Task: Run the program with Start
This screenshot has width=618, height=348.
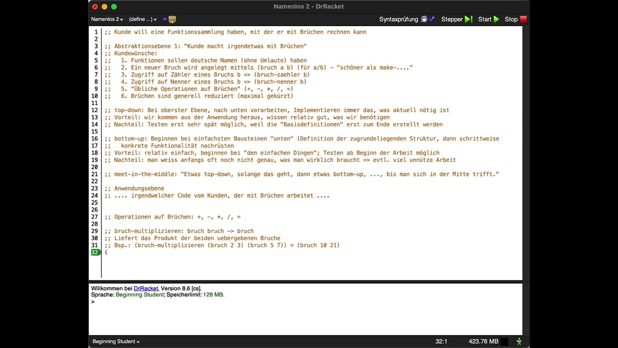Action: (489, 19)
